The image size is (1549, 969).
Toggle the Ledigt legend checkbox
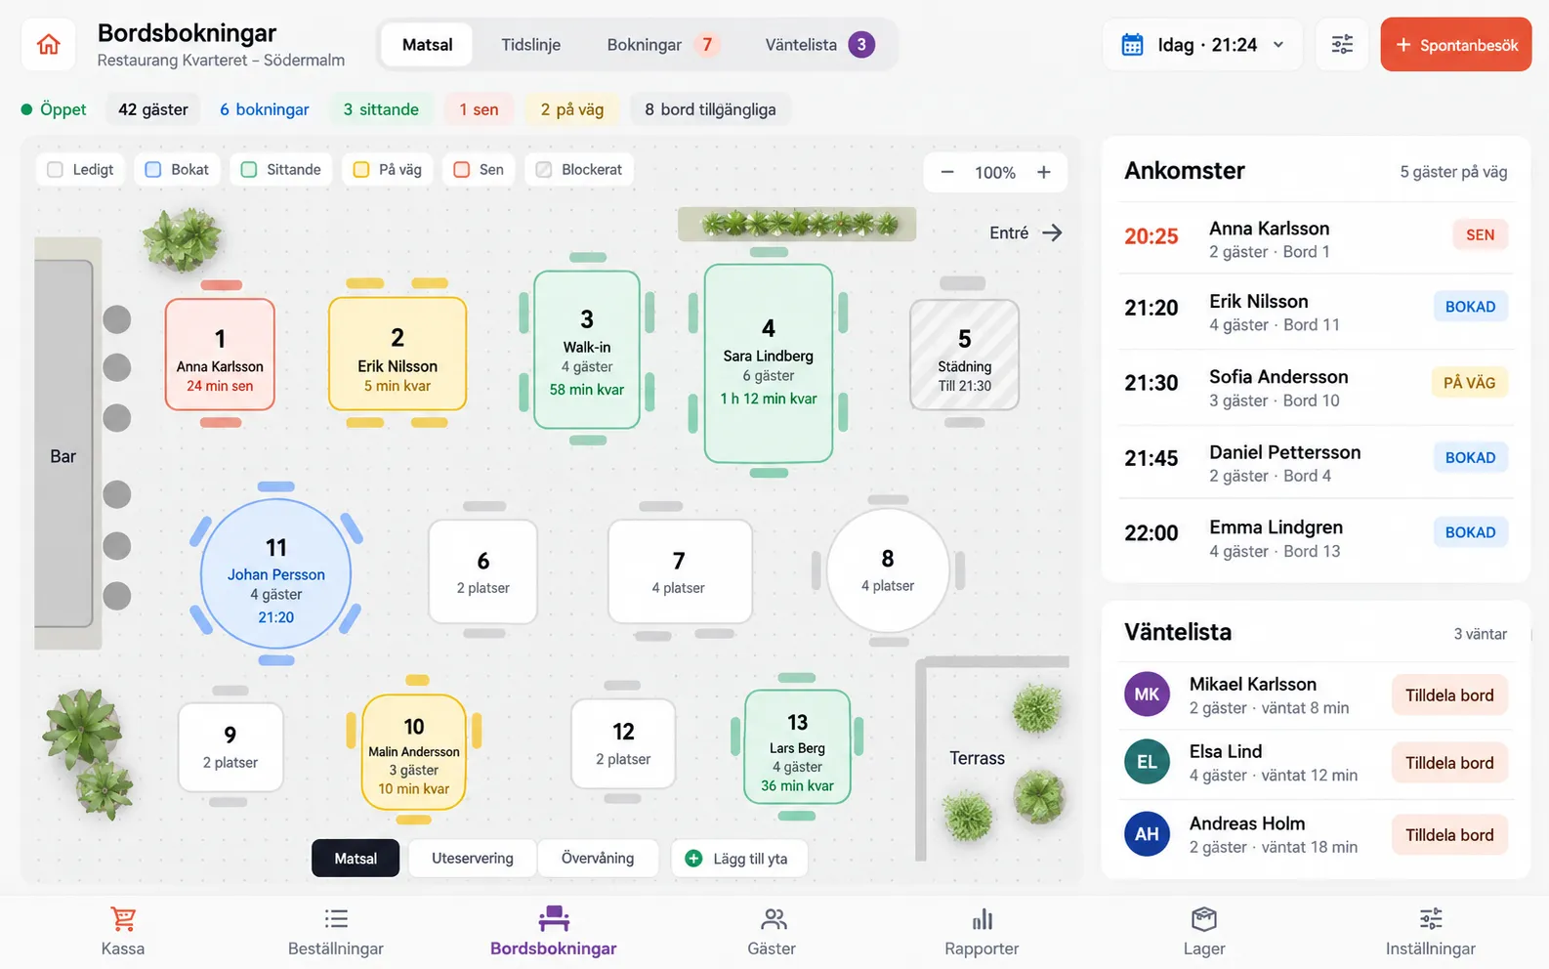tap(56, 170)
